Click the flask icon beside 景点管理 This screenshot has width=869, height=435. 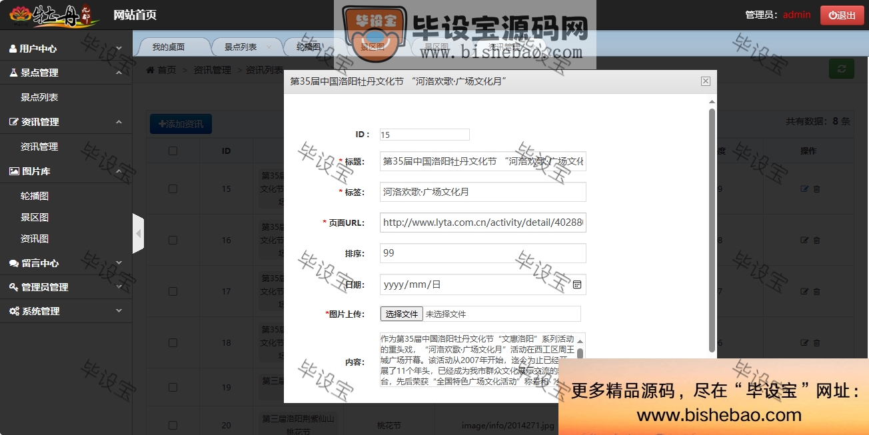(x=13, y=73)
